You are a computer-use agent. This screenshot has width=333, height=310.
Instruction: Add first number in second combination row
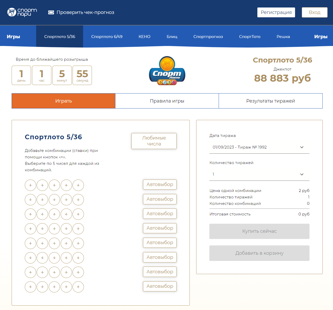pyautogui.click(x=30, y=200)
